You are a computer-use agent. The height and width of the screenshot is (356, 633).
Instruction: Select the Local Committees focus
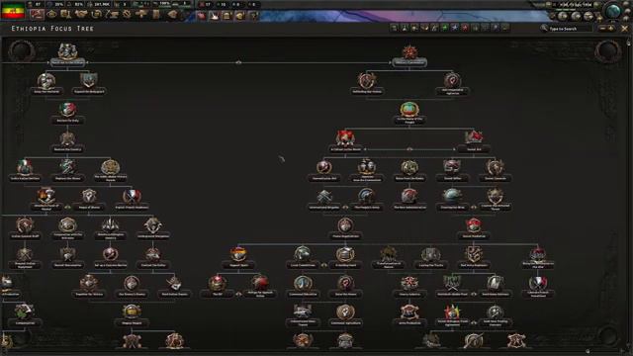pyautogui.click(x=303, y=257)
